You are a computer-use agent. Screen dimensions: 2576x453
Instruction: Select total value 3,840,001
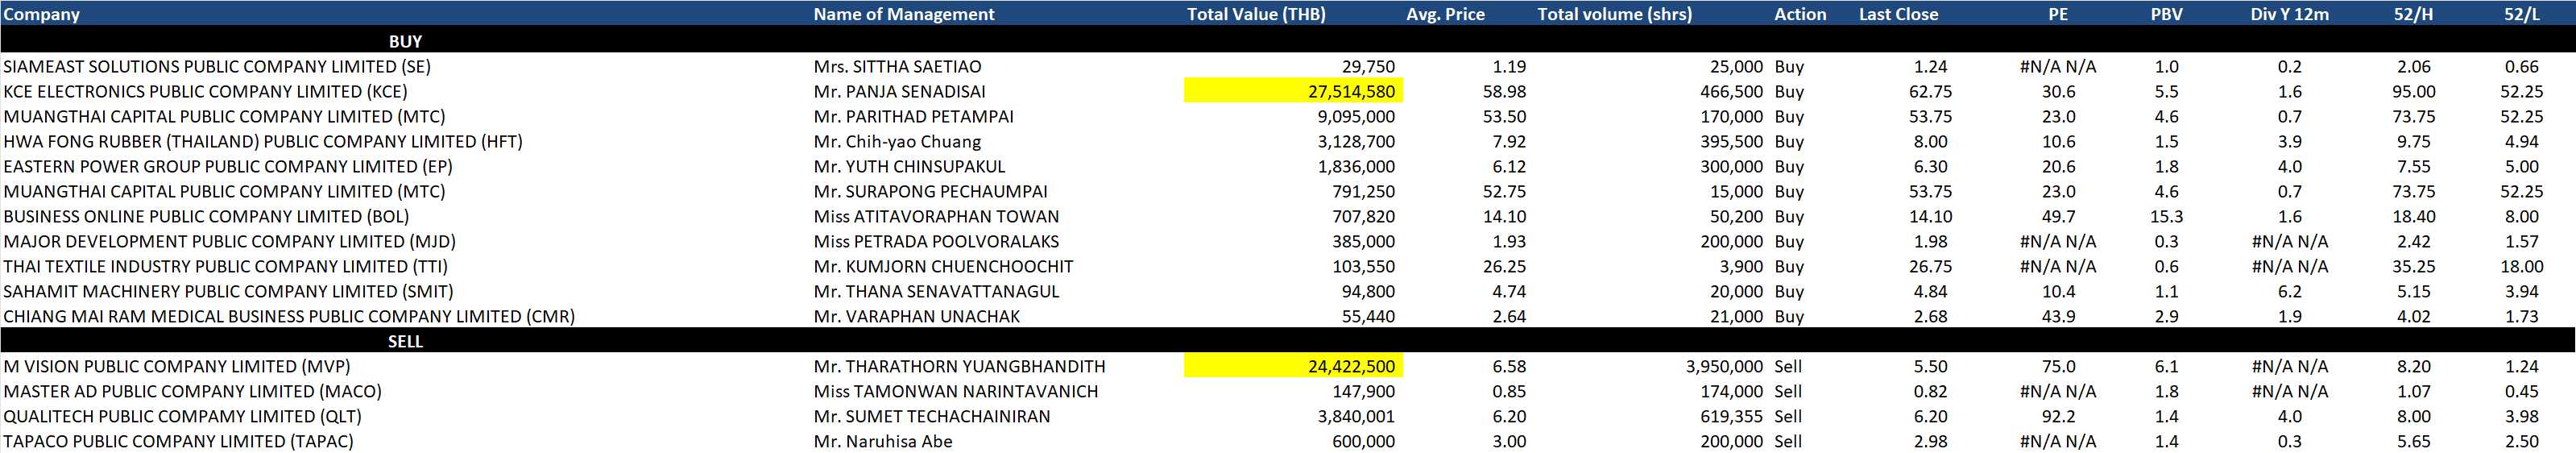(x=1356, y=416)
